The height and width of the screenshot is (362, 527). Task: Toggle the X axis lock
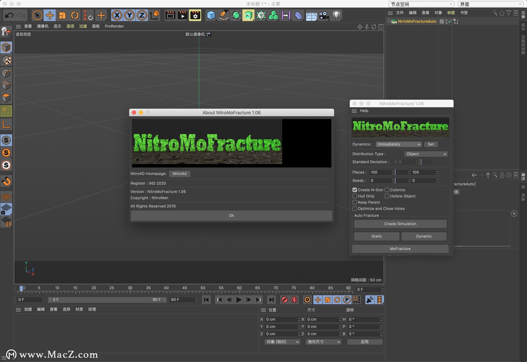(117, 15)
